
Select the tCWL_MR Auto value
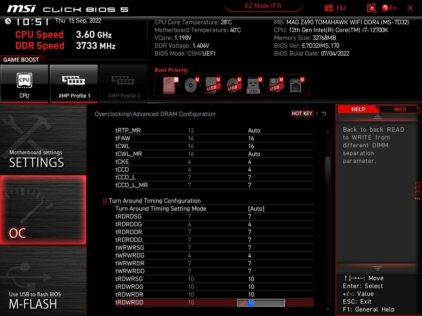coord(254,154)
